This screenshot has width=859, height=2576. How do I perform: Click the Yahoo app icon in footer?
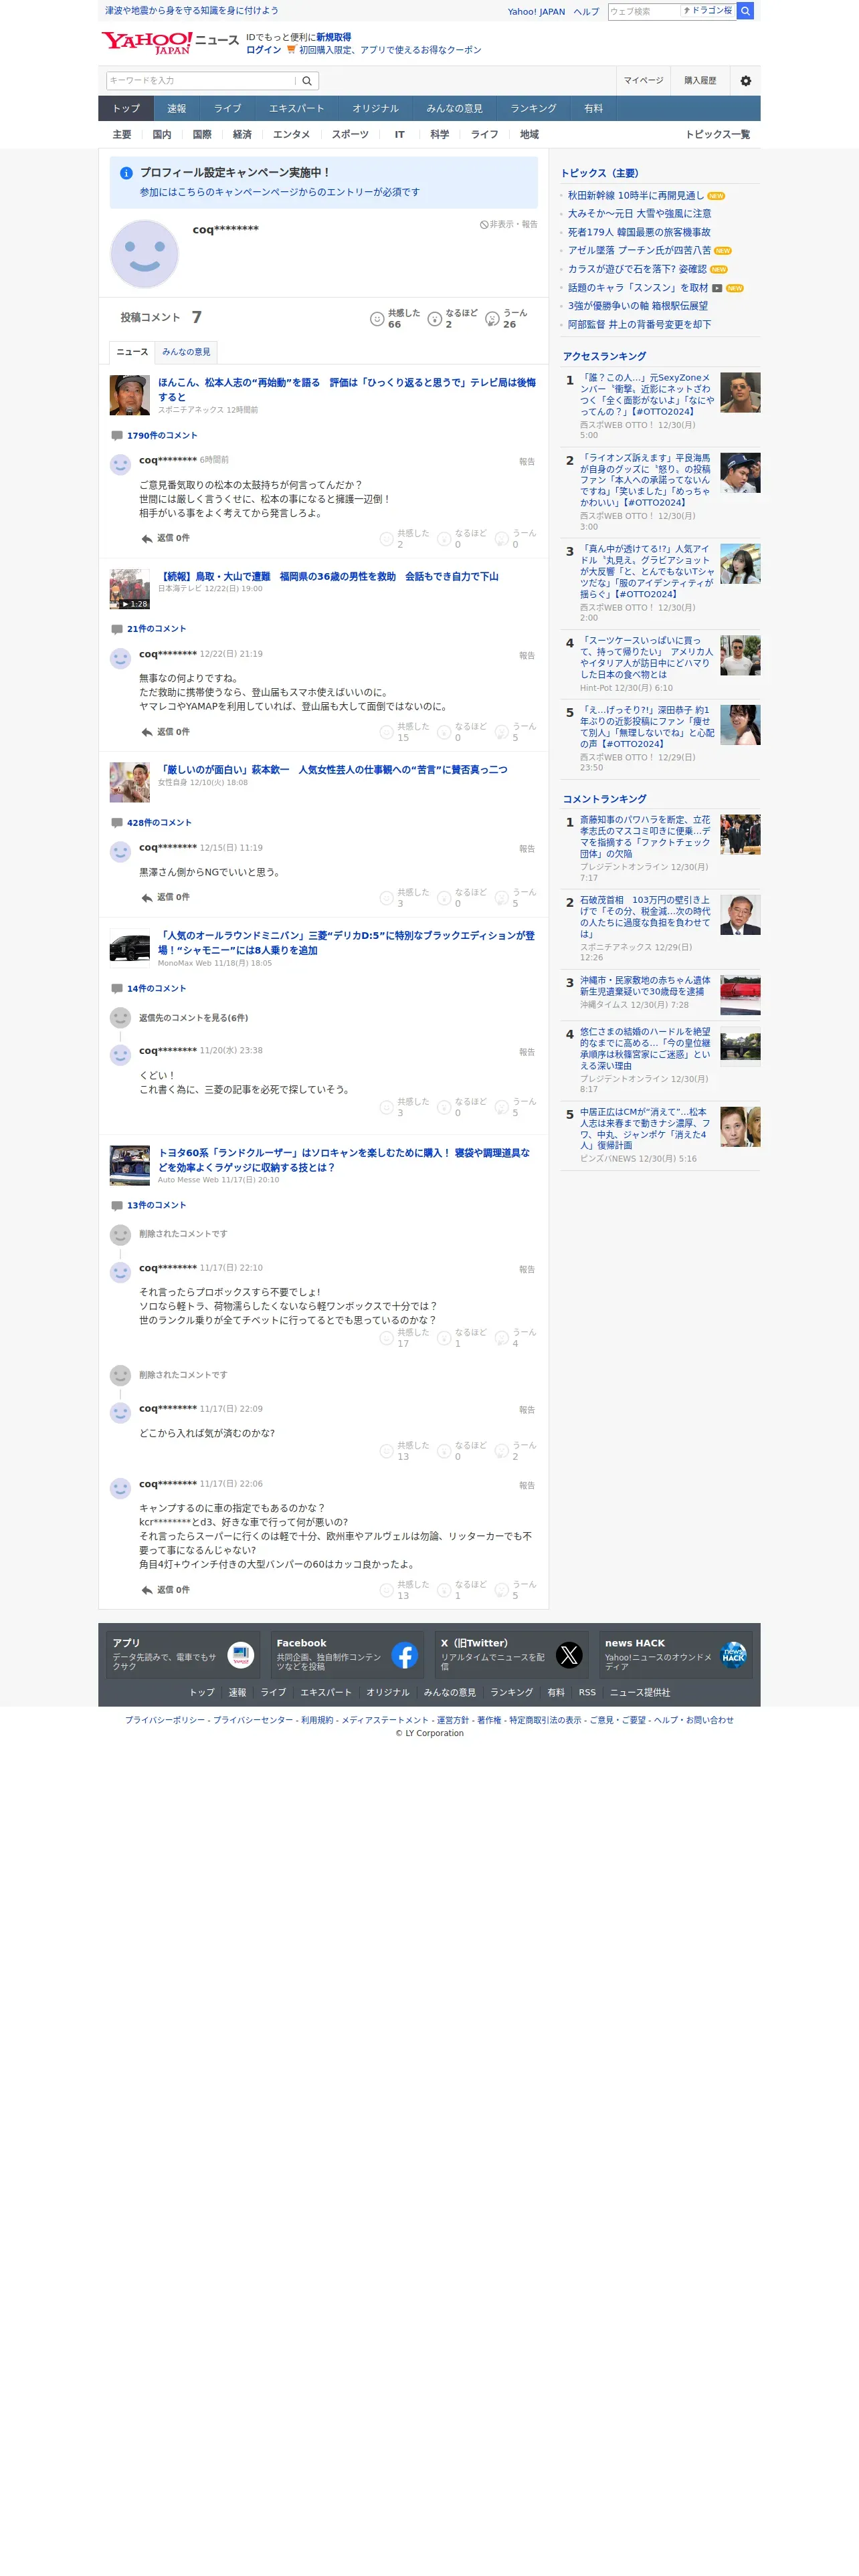point(241,1655)
